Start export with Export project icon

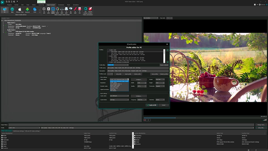[x=91, y=10]
